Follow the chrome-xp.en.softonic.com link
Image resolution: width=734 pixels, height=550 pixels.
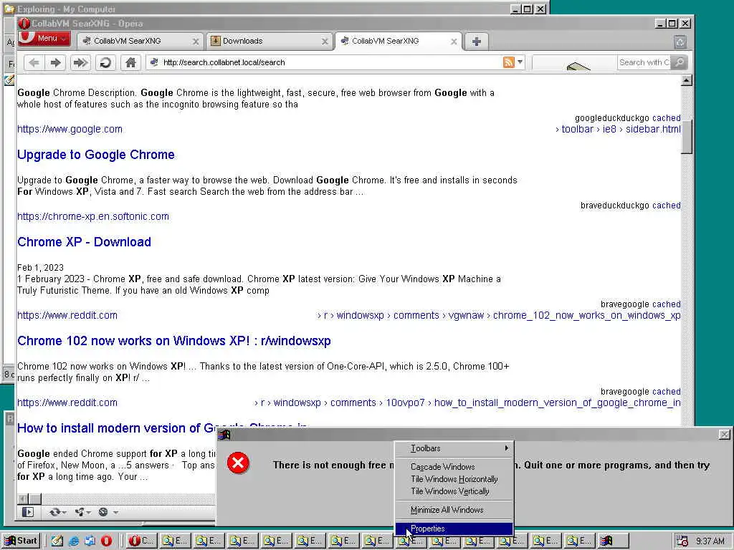93,216
